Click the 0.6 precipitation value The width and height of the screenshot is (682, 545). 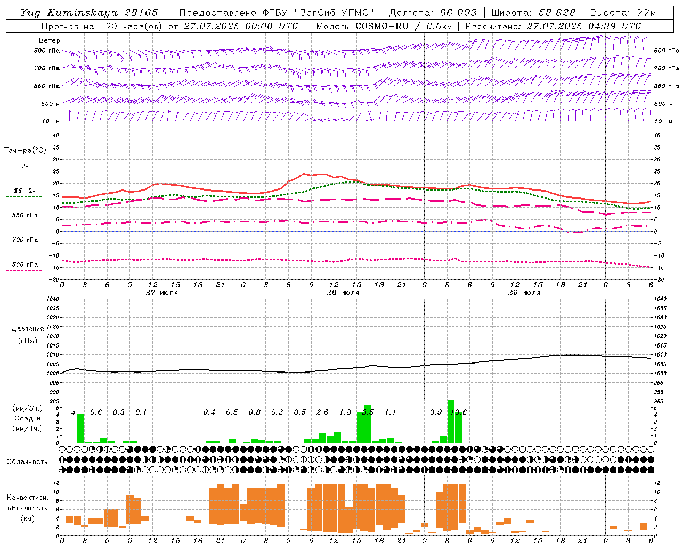pos(96,412)
